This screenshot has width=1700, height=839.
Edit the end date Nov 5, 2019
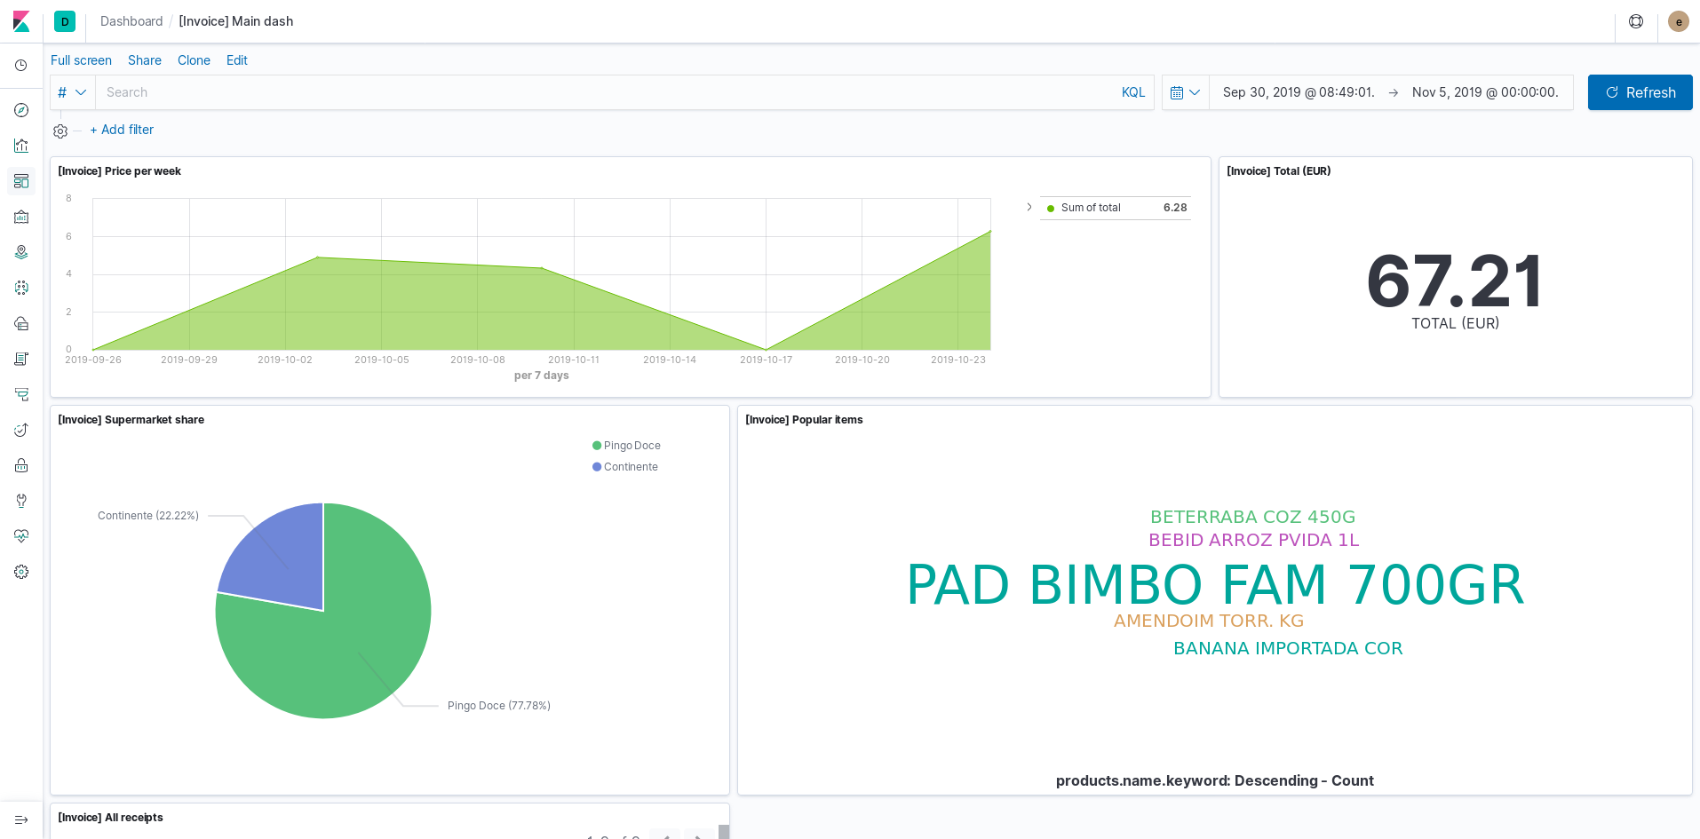[x=1485, y=92]
